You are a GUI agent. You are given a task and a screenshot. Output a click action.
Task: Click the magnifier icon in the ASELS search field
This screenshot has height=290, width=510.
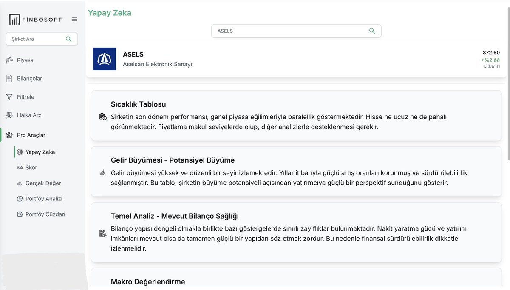[372, 31]
